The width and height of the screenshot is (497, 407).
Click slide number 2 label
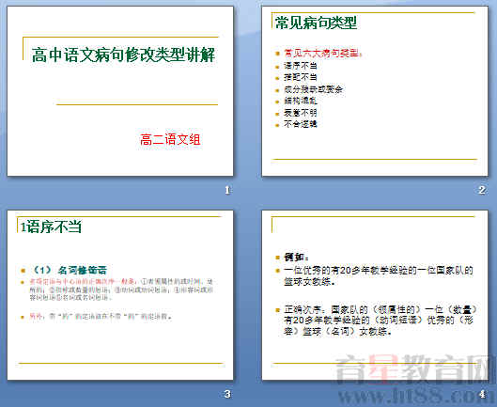[x=482, y=190]
